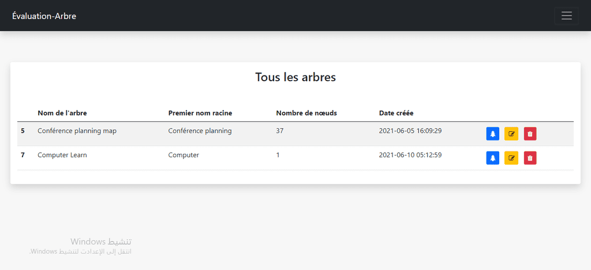The height and width of the screenshot is (270, 591).
Task: Select the Conférence planning map name cell
Action: pos(77,131)
